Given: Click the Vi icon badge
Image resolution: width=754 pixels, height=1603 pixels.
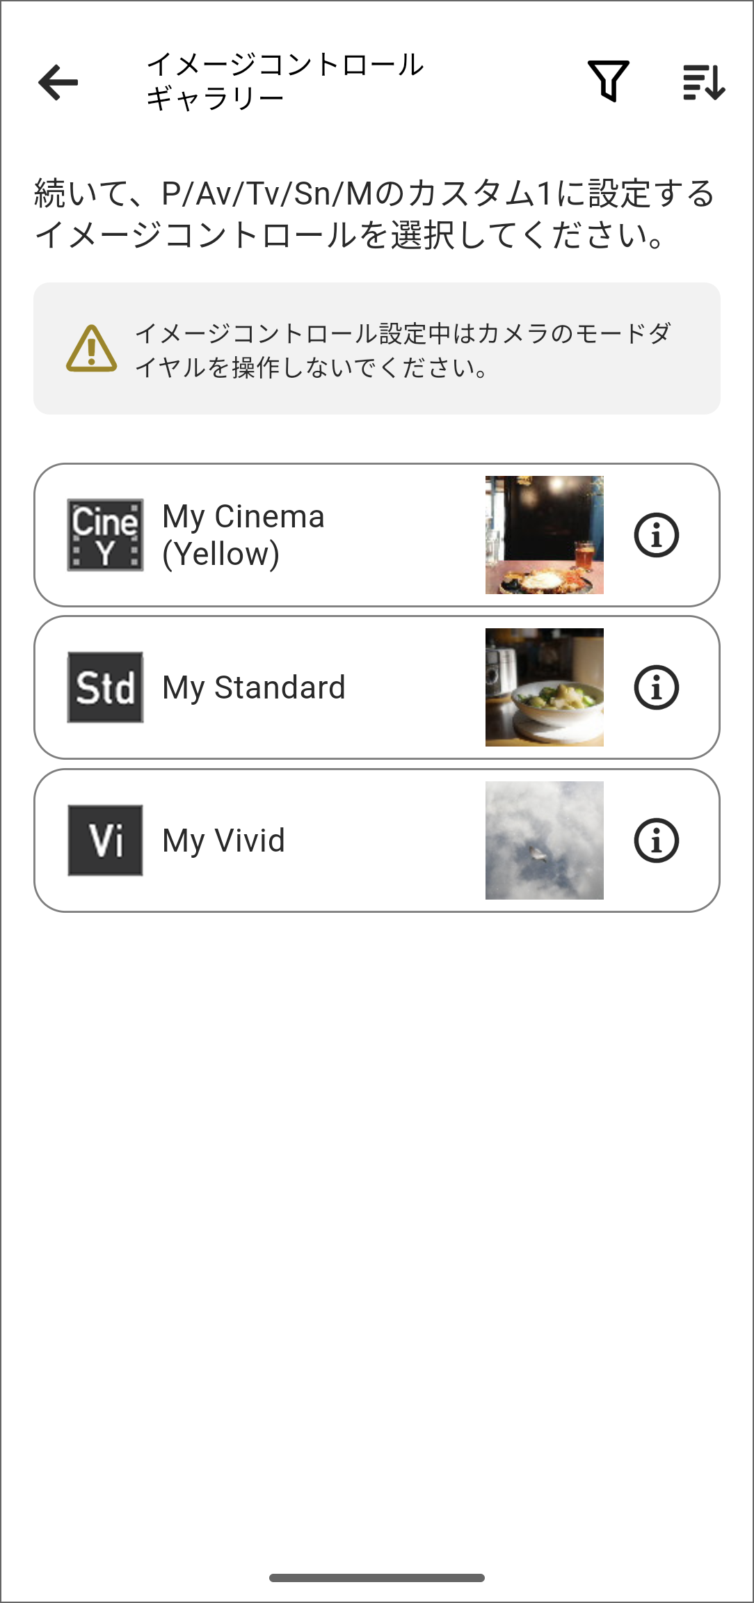Looking at the screenshot, I should [105, 840].
